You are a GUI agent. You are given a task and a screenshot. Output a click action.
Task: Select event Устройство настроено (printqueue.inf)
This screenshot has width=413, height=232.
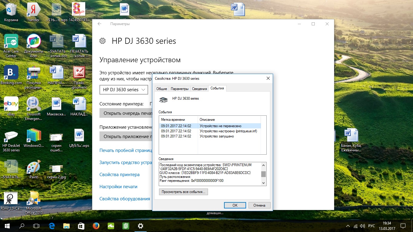(210, 131)
